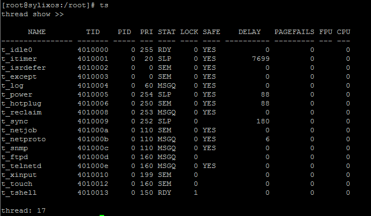Click the FPU column header
This screenshot has width=371, height=216.
coord(326,32)
